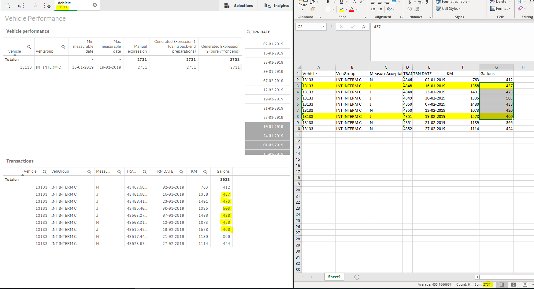Image resolution: width=534 pixels, height=289 pixels.
Task: Switch to Page Break Preview
Action: pyautogui.click(x=525, y=284)
